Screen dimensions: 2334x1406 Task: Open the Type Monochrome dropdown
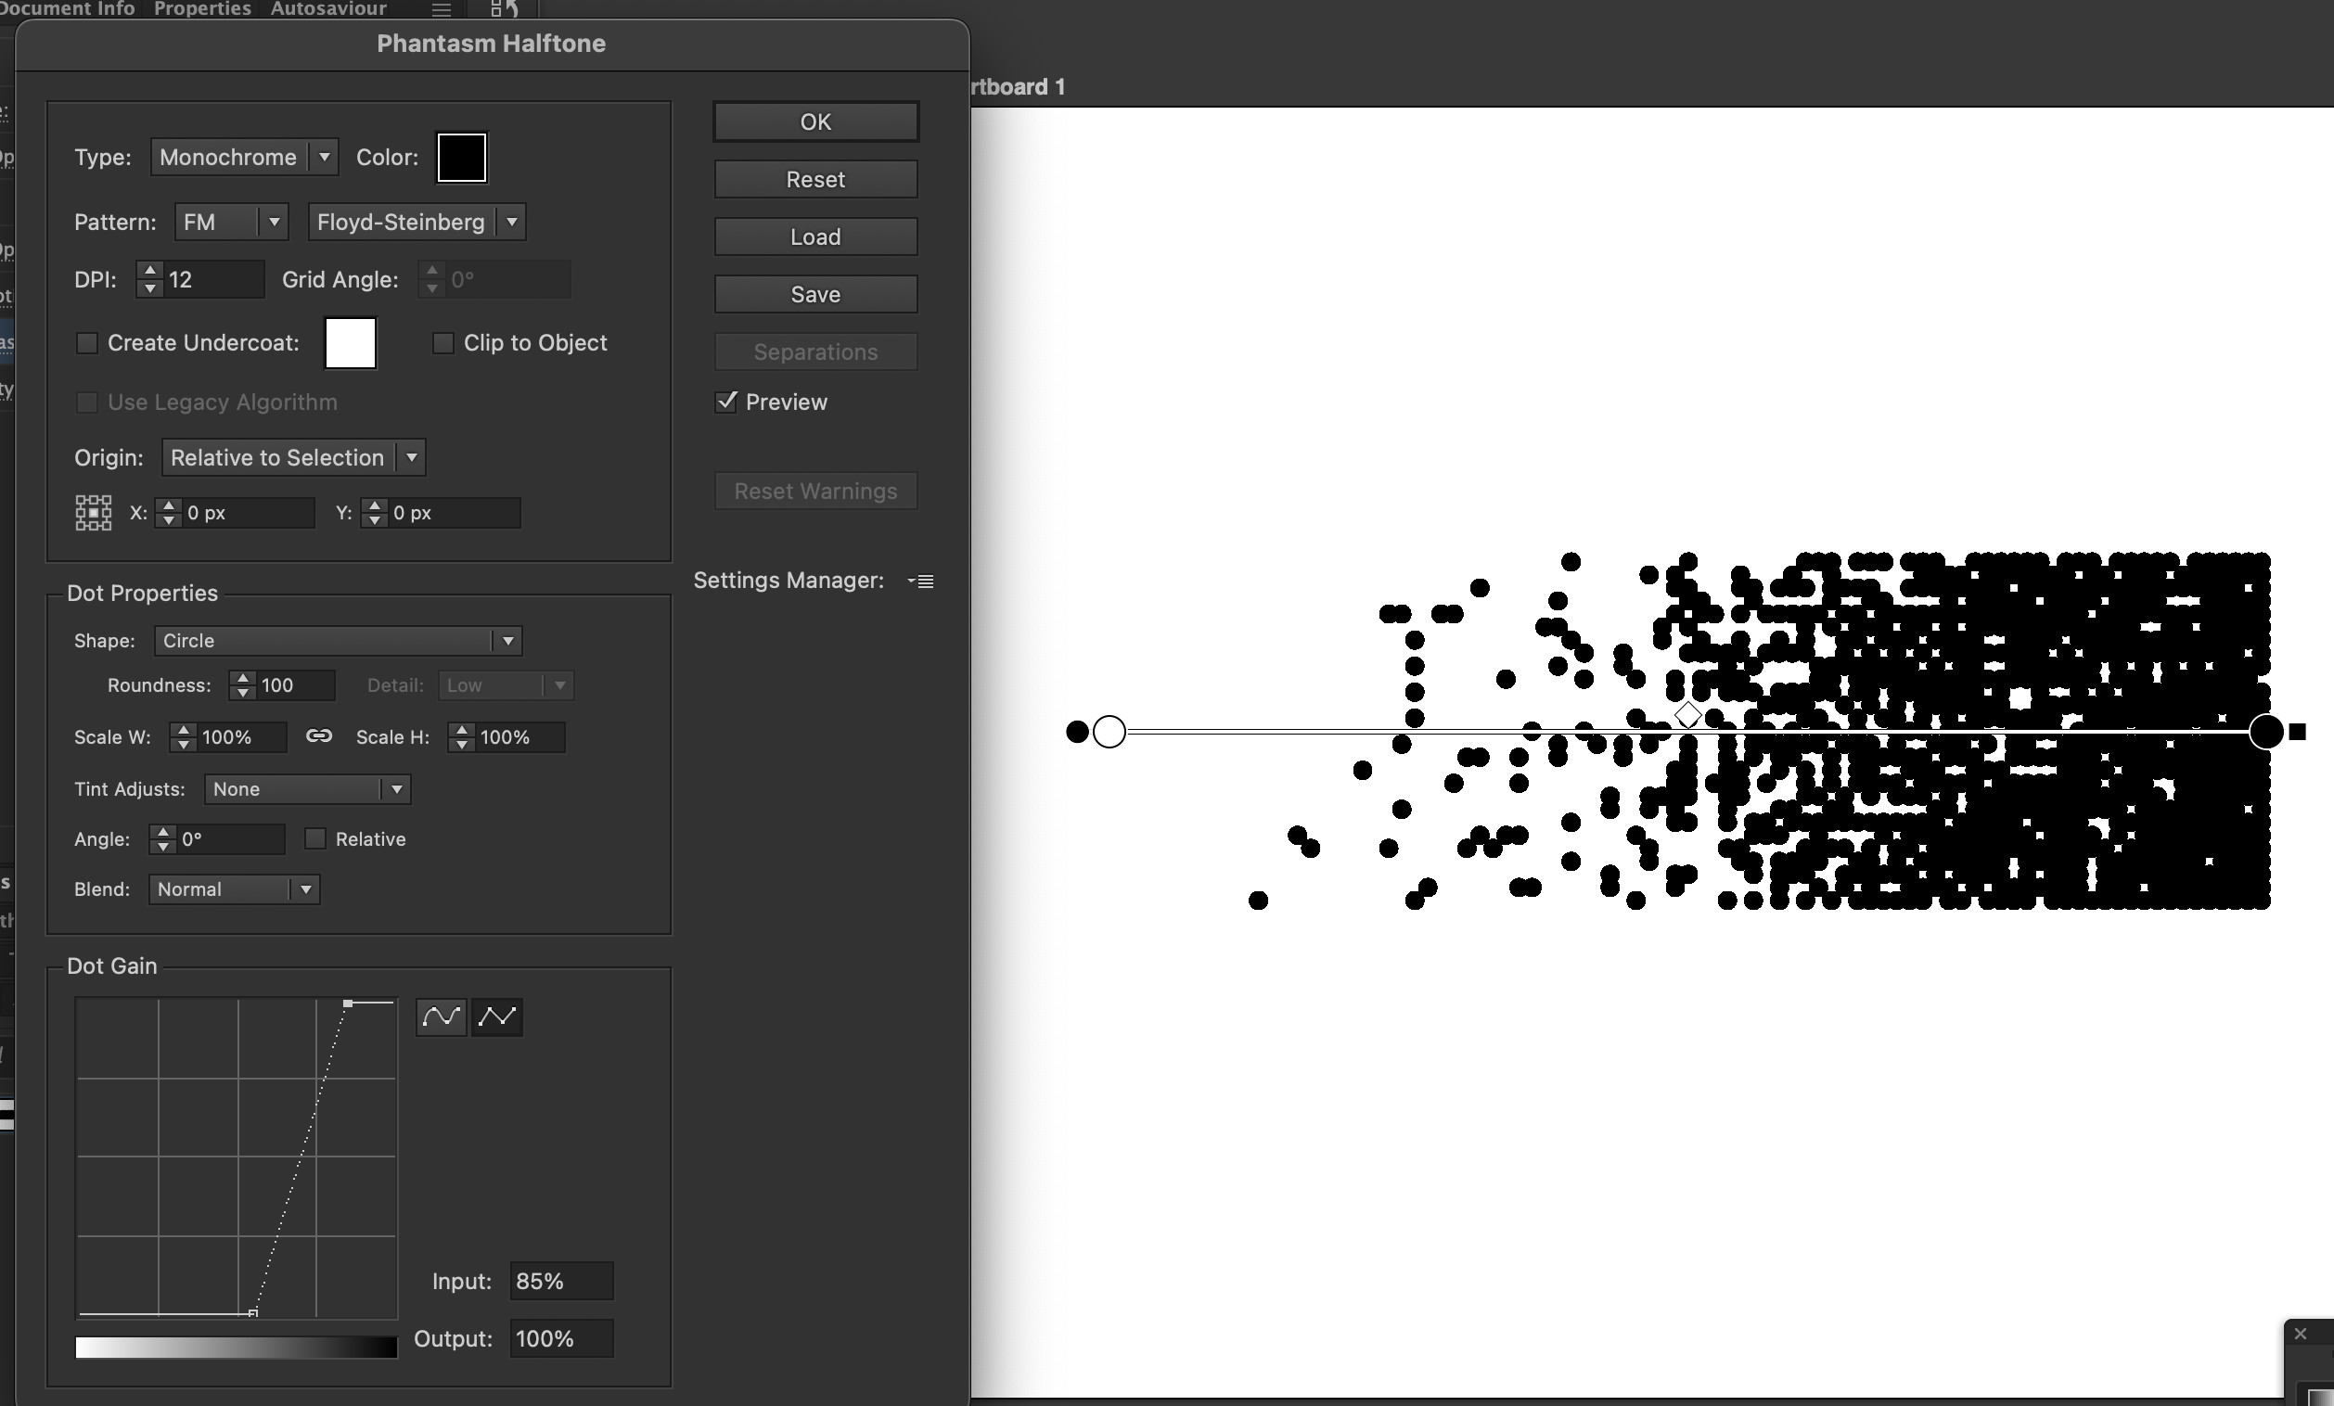(243, 157)
